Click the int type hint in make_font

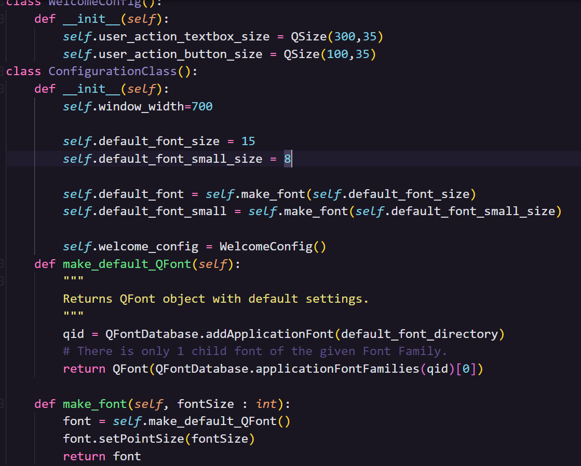coord(266,404)
